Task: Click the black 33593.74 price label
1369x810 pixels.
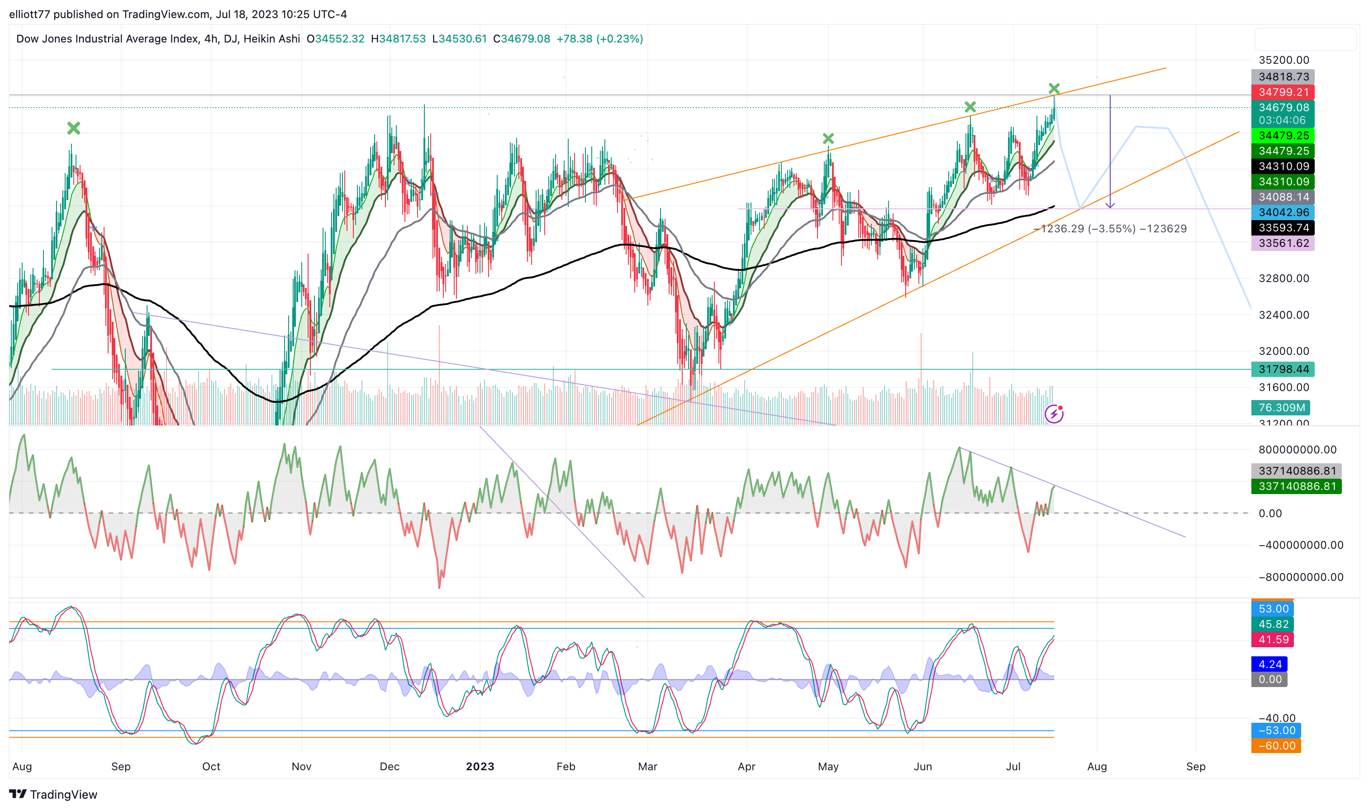Action: click(1283, 228)
